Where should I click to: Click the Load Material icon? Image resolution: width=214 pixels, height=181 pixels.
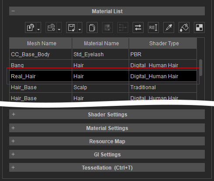coord(31,28)
